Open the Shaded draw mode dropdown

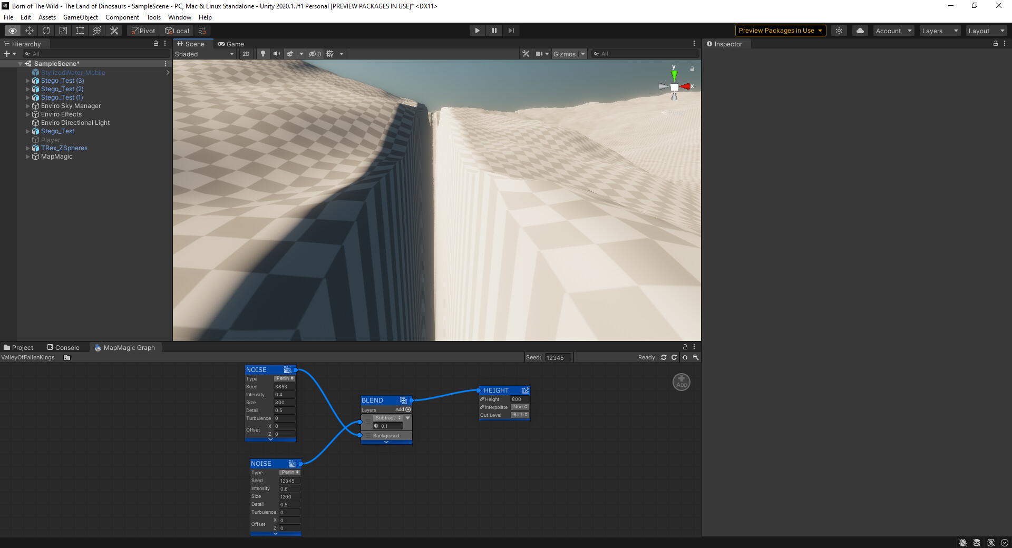[x=205, y=54]
